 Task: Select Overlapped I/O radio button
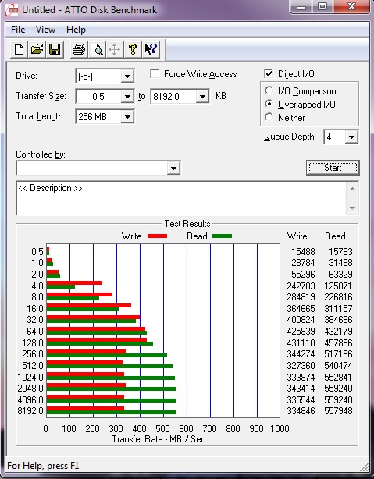(269, 104)
